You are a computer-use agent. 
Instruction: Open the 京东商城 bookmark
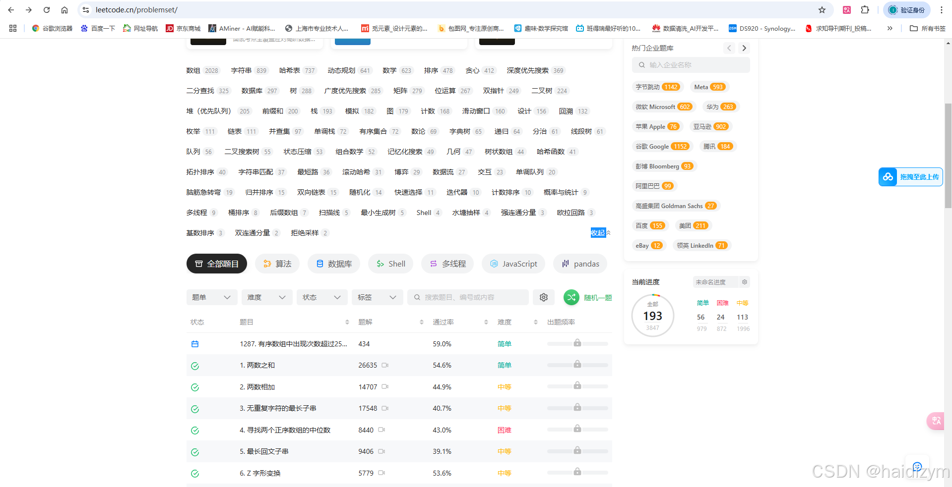[x=183, y=28]
